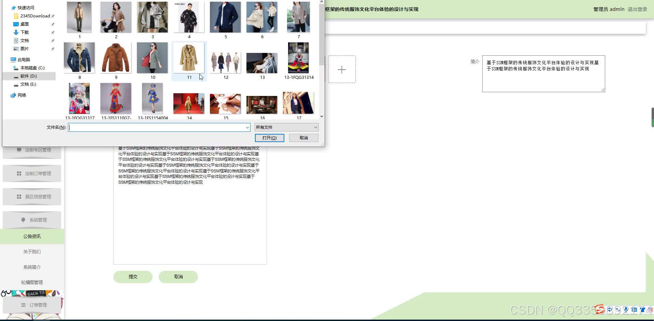Select image thumbnail named 13
The width and height of the screenshot is (654, 321).
click(262, 63)
